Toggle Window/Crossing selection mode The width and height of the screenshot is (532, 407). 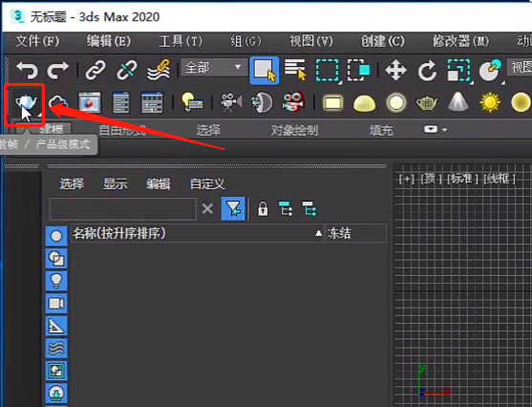point(358,71)
